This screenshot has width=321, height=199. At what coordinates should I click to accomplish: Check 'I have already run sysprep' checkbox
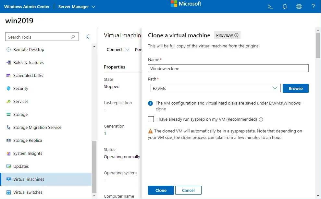151,119
